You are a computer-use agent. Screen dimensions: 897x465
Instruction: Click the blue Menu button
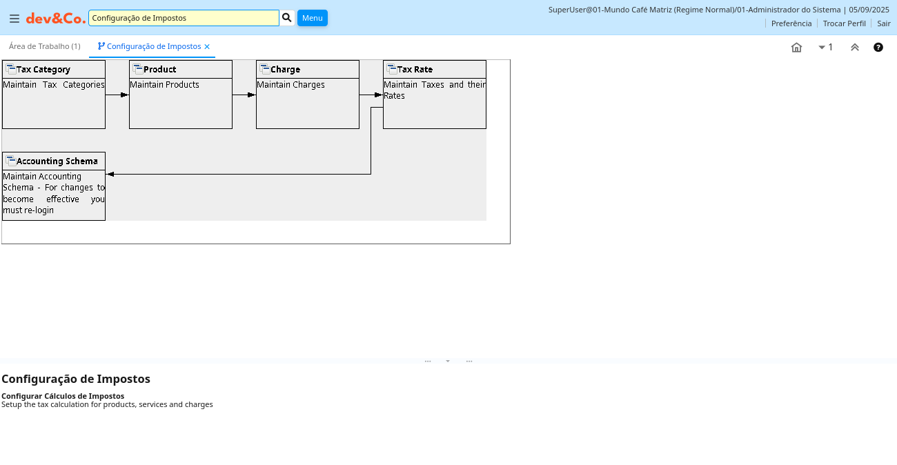coord(313,18)
